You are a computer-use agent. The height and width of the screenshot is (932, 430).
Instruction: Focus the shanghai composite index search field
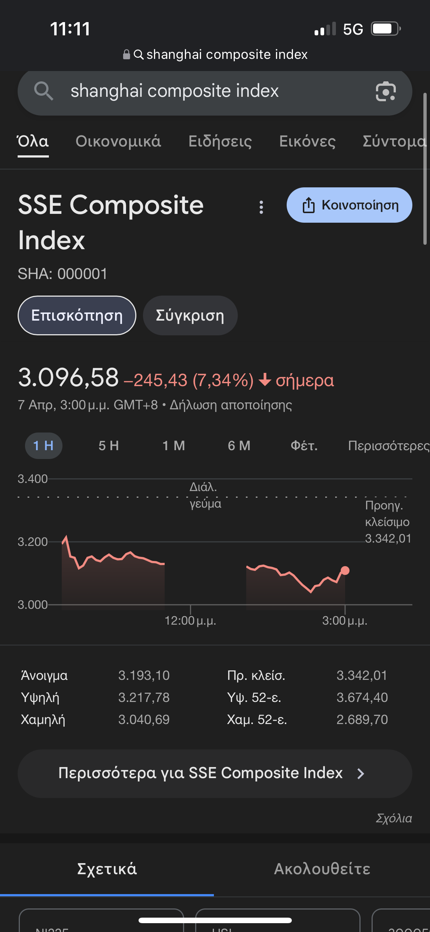click(215, 91)
